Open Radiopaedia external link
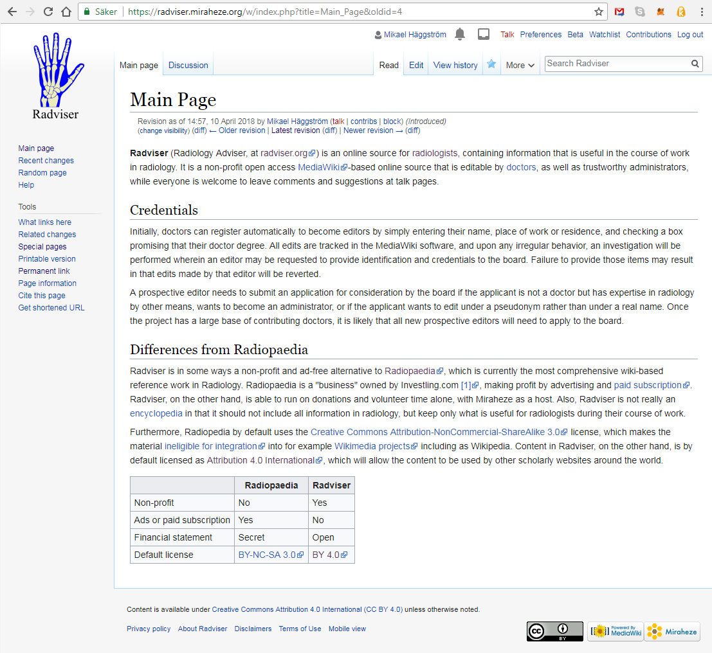 coord(414,371)
